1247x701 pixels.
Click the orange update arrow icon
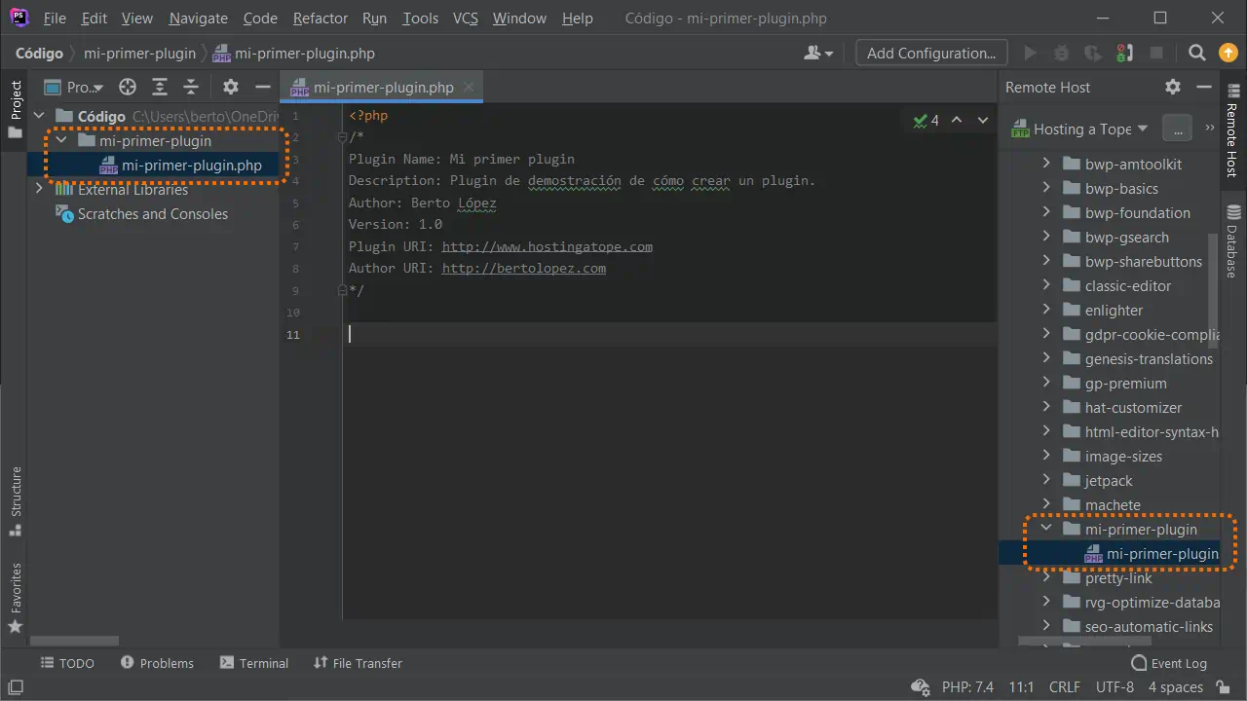click(x=1228, y=53)
